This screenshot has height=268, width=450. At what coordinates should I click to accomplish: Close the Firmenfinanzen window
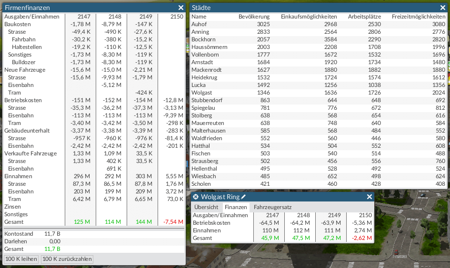(x=181, y=8)
